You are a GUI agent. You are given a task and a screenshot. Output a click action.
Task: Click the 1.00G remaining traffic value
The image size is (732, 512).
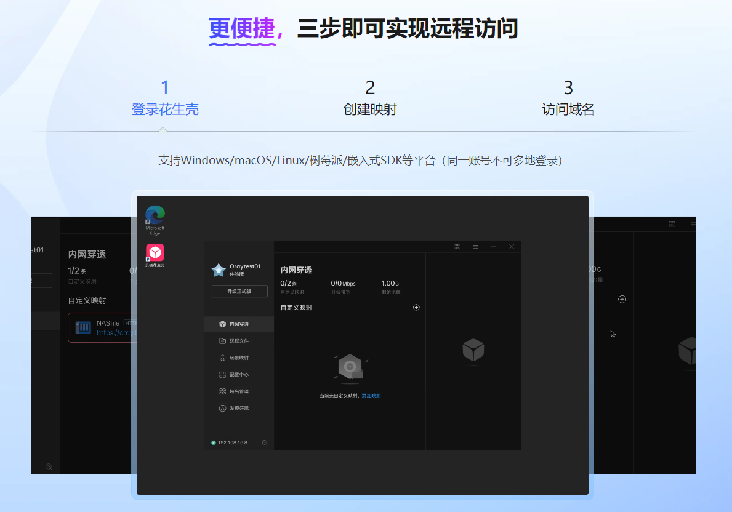(x=390, y=283)
